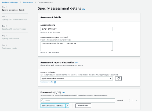Click external link icon next to Create new bucket
The width and height of the screenshot is (152, 112).
55,82
